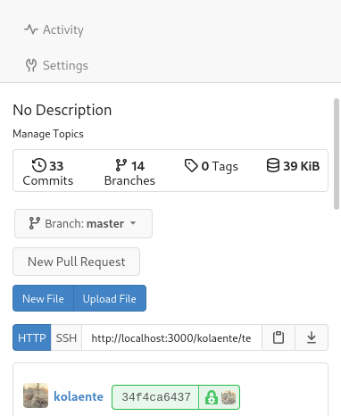The width and height of the screenshot is (341, 416).
Task: Click Manage Topics link
Action: (48, 134)
